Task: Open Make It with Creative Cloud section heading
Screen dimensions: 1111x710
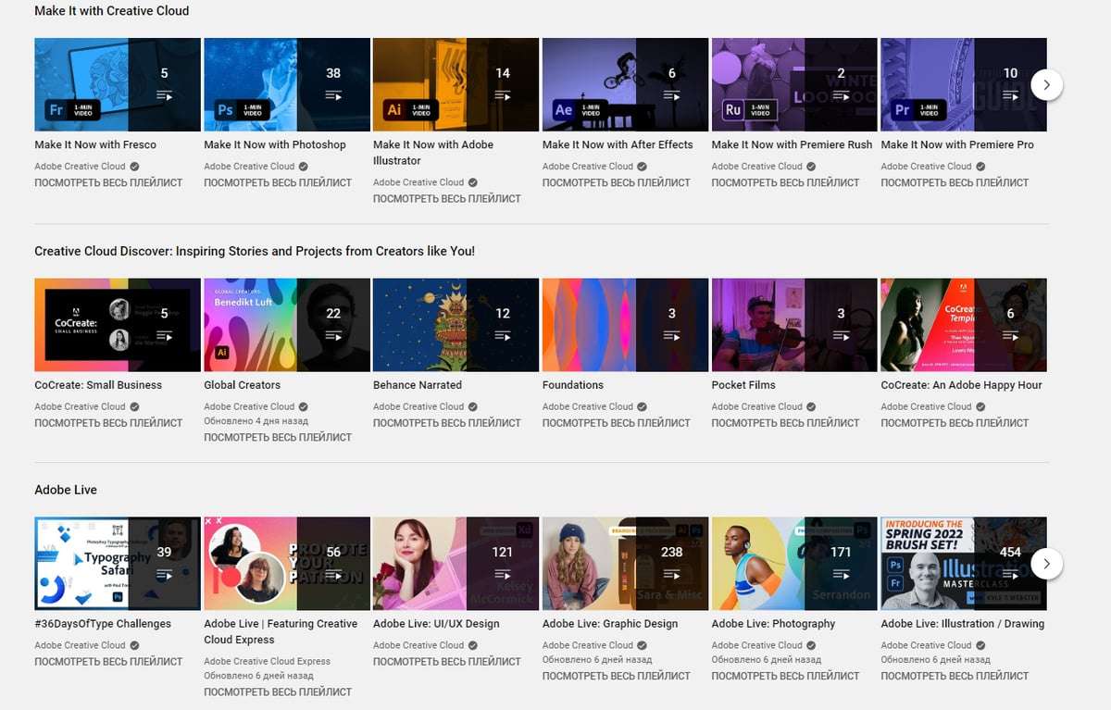Action: pos(112,11)
